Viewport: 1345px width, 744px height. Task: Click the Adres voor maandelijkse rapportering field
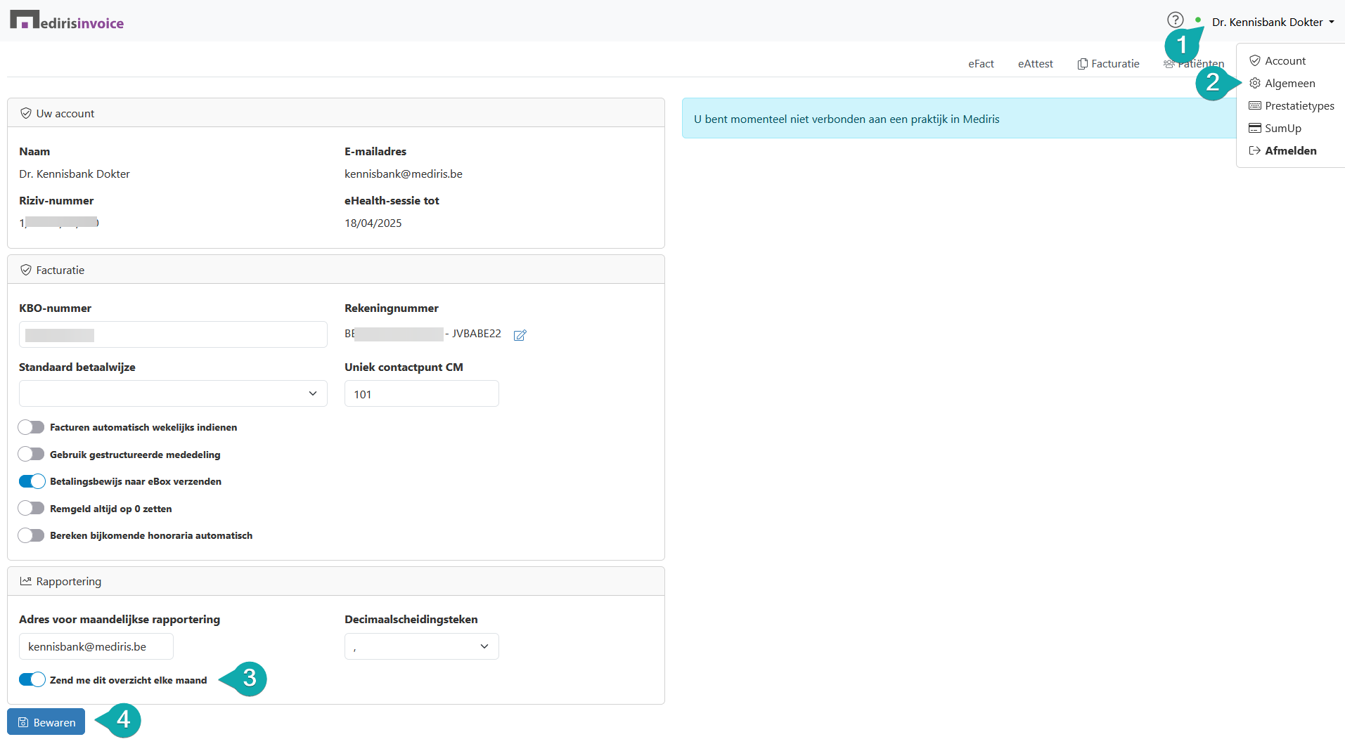tap(96, 646)
